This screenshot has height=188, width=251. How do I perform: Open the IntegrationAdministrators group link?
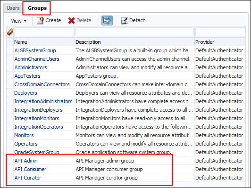coord(43,101)
